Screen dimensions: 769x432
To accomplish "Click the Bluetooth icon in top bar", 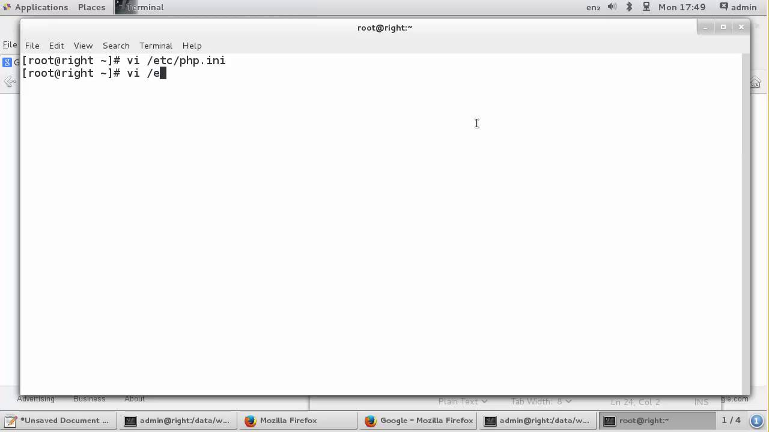I will pos(630,7).
